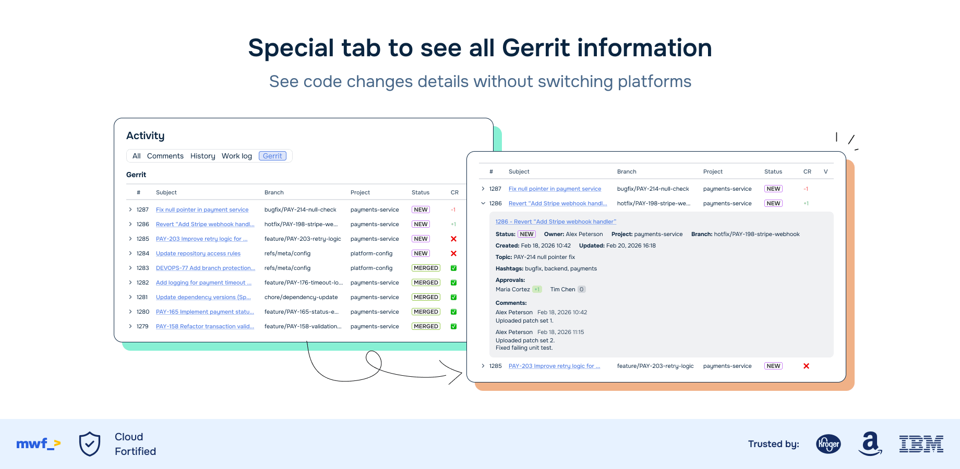Viewport: 960px width, 469px height.
Task: Switch to the All activity tab
Action: pos(137,156)
